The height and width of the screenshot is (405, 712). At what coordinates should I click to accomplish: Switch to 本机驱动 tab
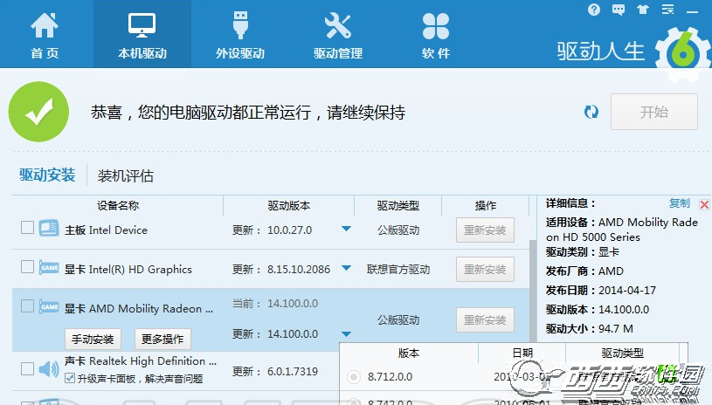[x=142, y=35]
